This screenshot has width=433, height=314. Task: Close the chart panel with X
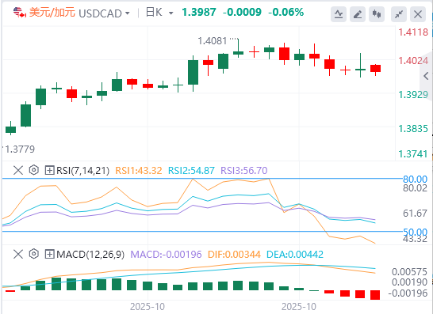418,14
